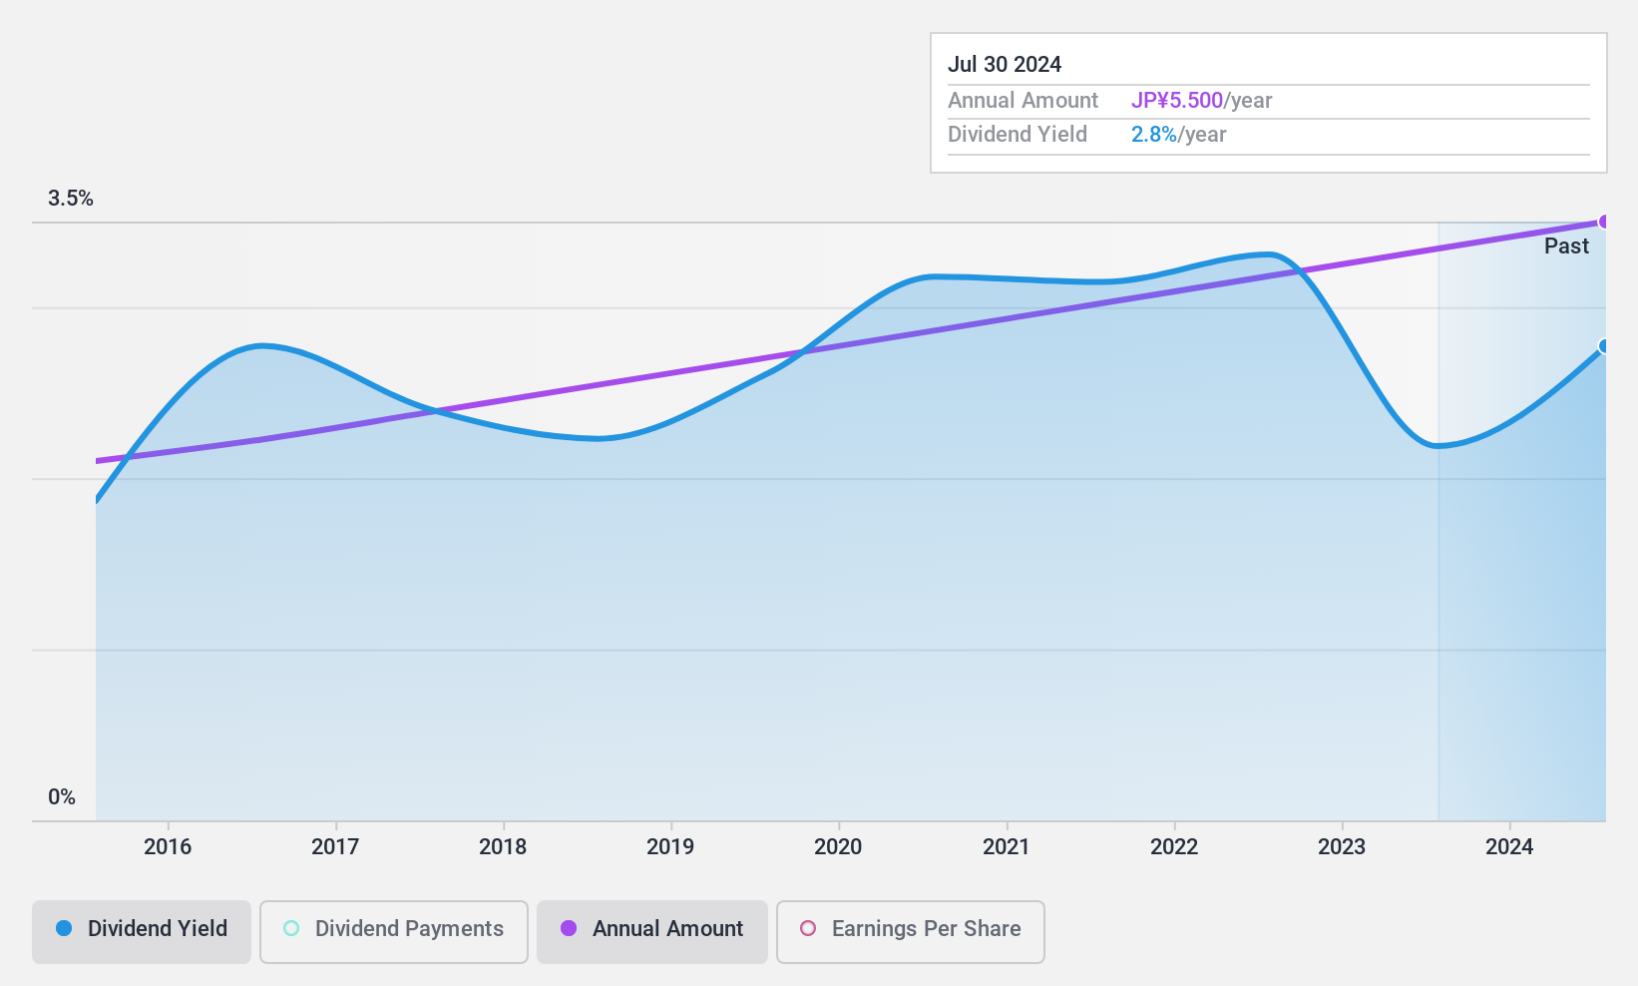Click the Past label on chart
The height and width of the screenshot is (986, 1638).
coord(1566,246)
